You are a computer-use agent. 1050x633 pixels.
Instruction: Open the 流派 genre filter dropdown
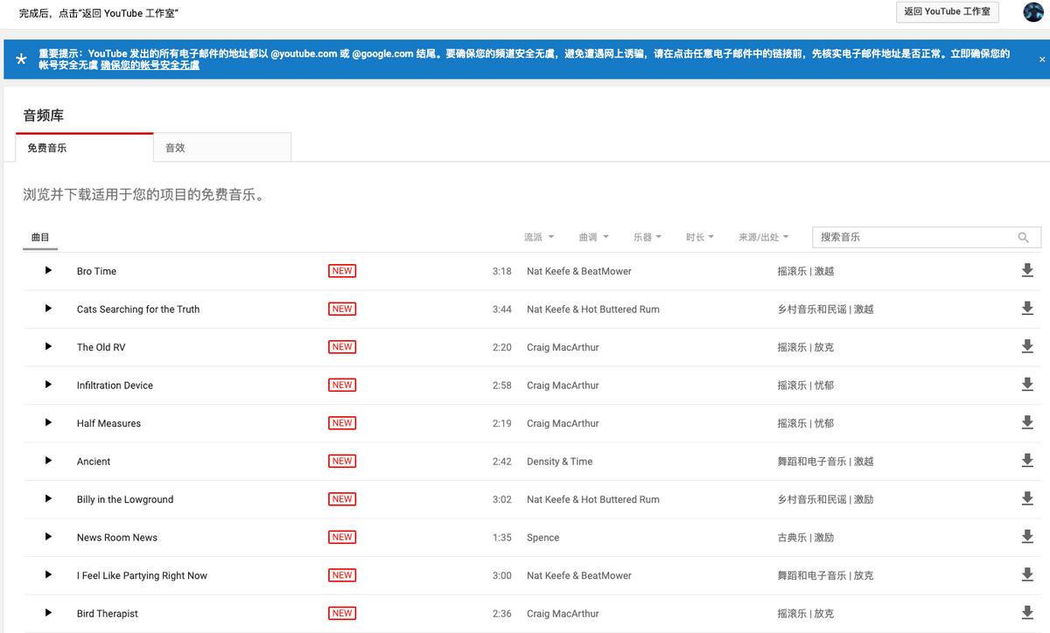point(538,238)
